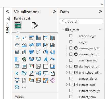This screenshot has width=105, height=99.
Task: Select the 100% stacked bar chart visual
Action: [46, 38]
